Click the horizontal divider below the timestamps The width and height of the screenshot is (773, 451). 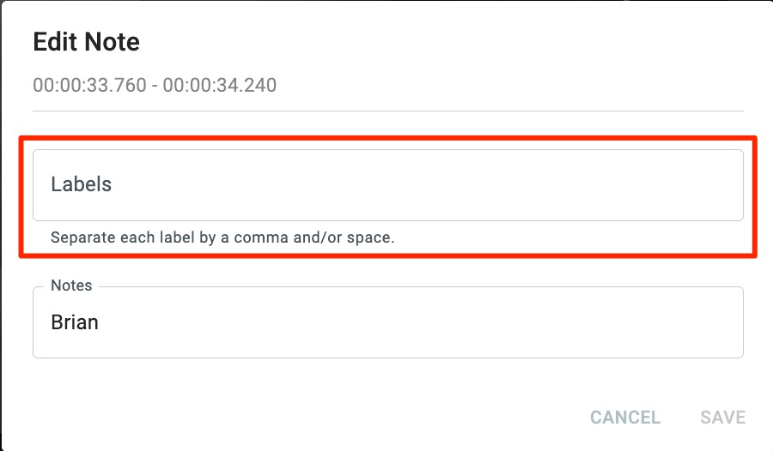(387, 111)
